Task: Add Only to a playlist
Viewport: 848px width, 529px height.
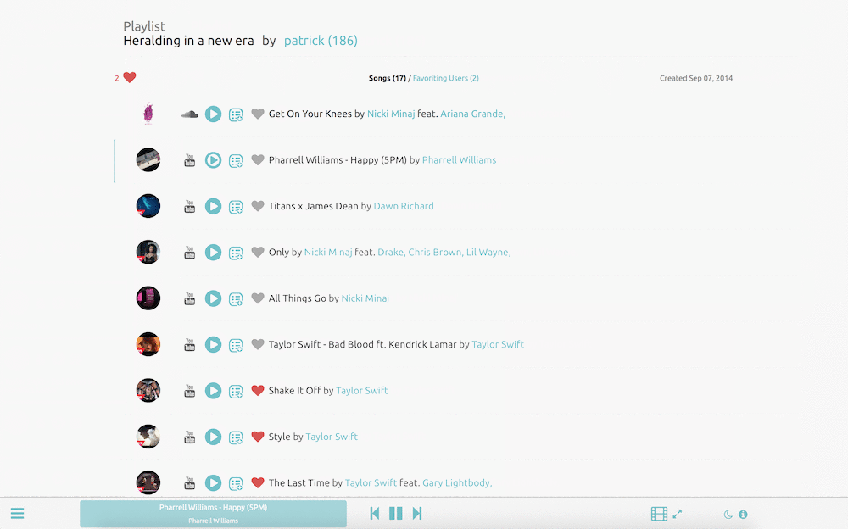Action: (x=236, y=253)
